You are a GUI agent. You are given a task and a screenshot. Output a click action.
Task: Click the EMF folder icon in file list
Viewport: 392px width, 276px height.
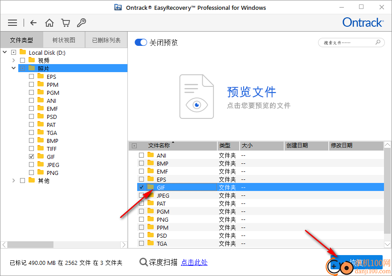click(x=151, y=171)
